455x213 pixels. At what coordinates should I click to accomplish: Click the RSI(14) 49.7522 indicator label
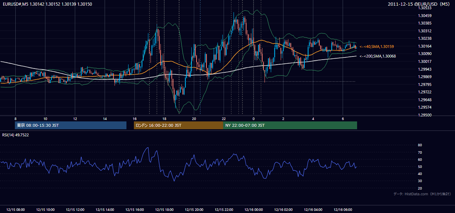point(16,135)
